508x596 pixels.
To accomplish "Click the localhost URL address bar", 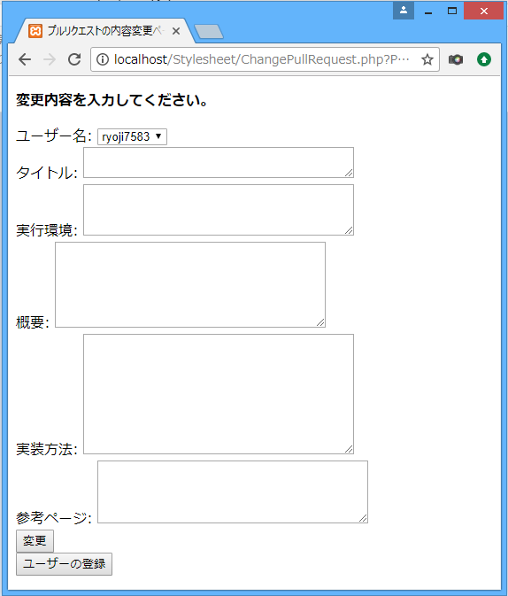I will tap(262, 59).
